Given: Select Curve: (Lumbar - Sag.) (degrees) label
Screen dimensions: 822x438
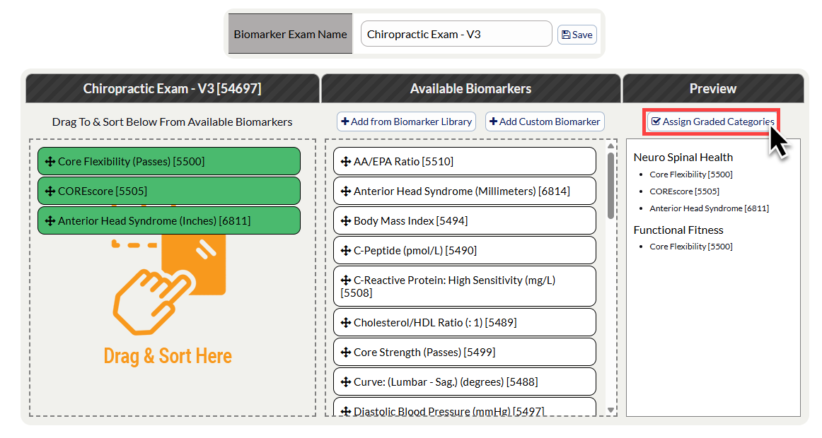Looking at the screenshot, I should pos(446,382).
